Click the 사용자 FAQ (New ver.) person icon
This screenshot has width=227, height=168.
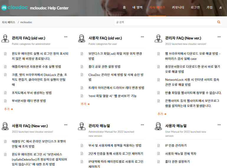coord(5,126)
